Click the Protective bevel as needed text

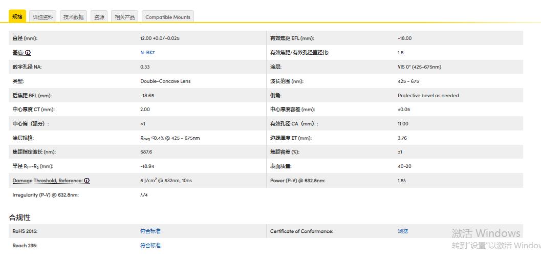428,96
